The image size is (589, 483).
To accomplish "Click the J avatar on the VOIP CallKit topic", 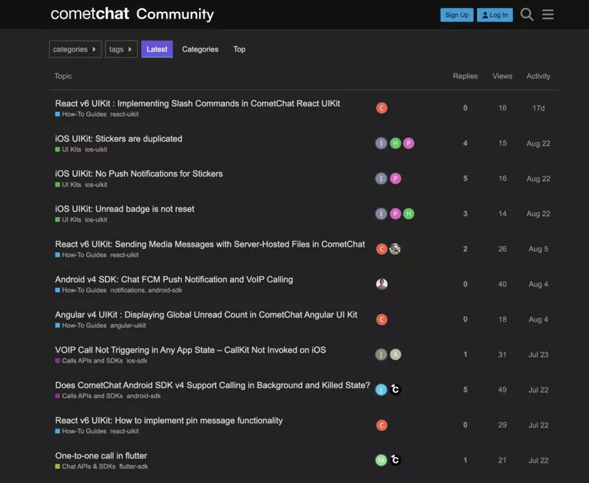I will (x=382, y=354).
